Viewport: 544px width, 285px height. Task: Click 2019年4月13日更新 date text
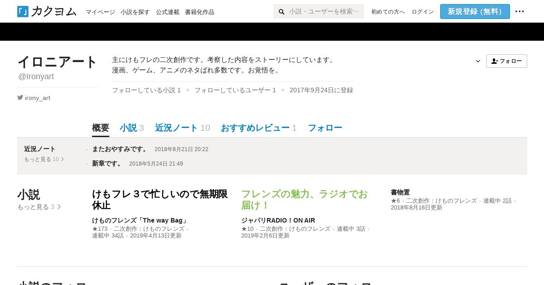tap(156, 236)
